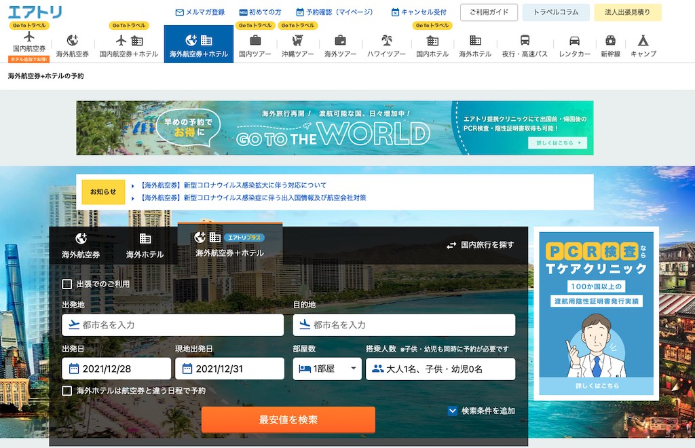Screen dimensions: 695x448
Task: Click the キャンセル受付 calendar icon
Action: [395, 12]
